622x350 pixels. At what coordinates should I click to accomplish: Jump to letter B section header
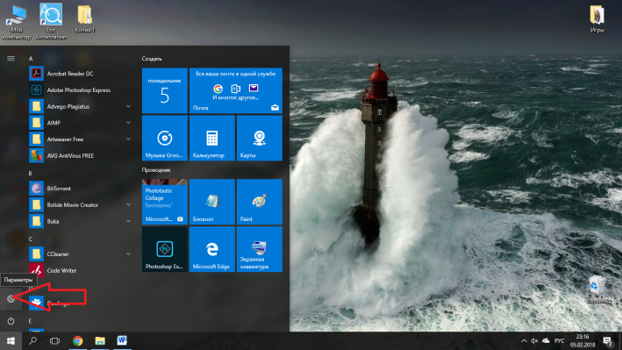31,174
